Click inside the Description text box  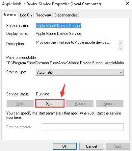click(x=77, y=45)
